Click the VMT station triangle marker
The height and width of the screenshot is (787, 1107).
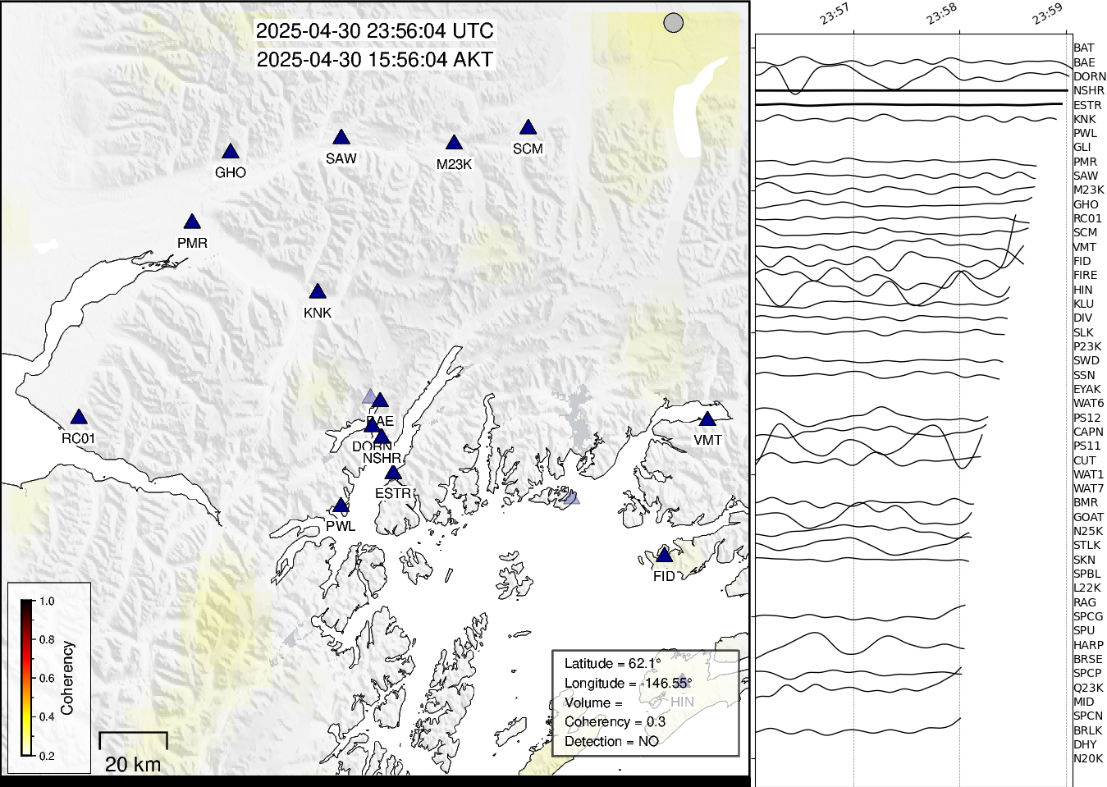click(x=707, y=419)
